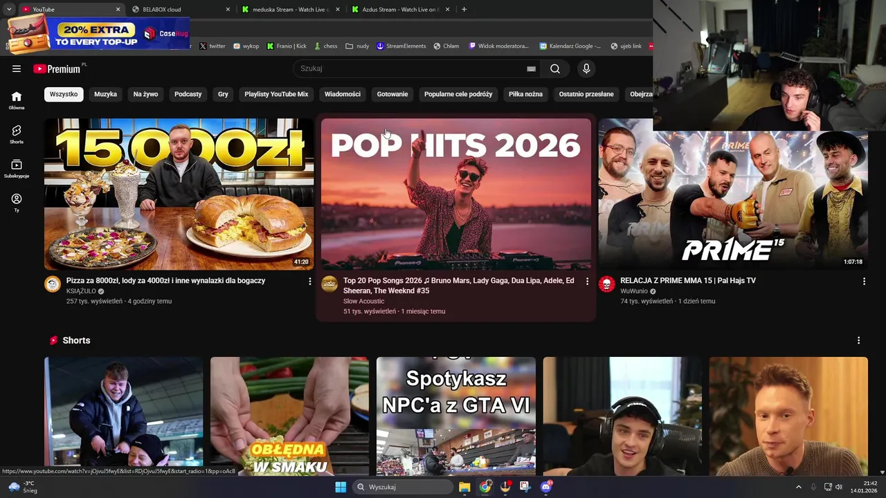This screenshot has height=498, width=886.
Task: Switch to the meduska Stream tab
Action: tap(290, 10)
